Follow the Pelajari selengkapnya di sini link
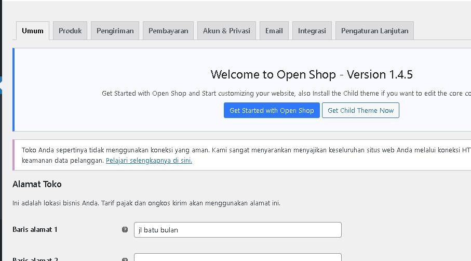The image size is (471, 261). [149, 161]
